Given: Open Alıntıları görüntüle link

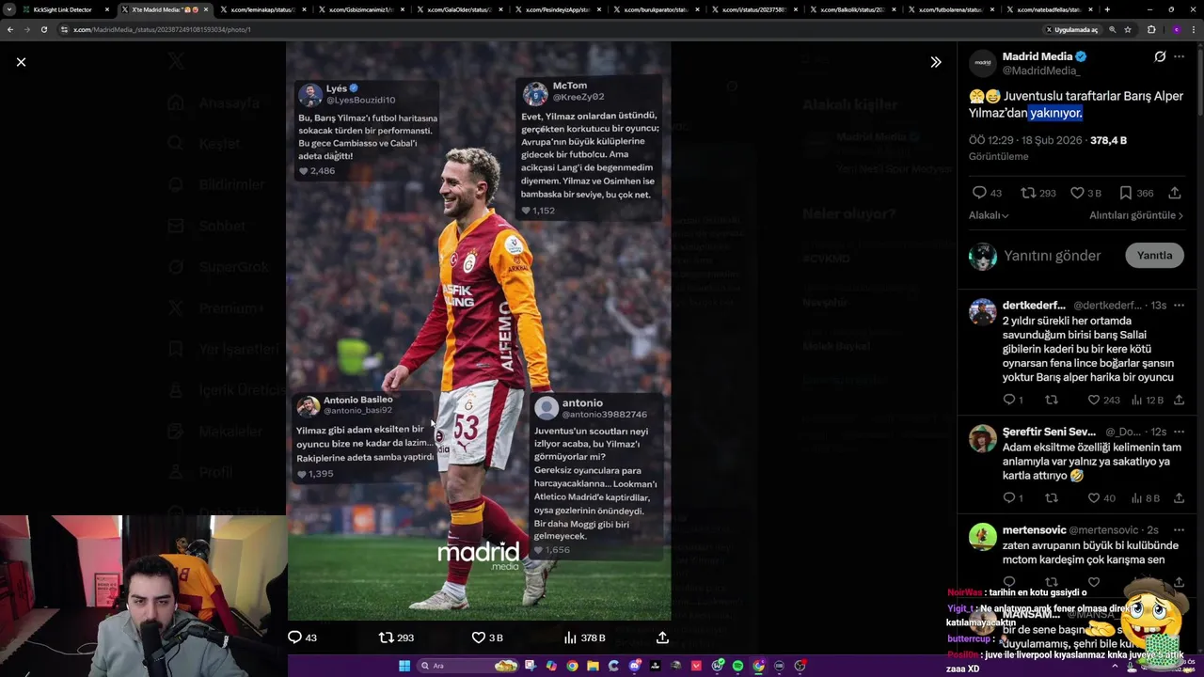Looking at the screenshot, I should 1136,215.
